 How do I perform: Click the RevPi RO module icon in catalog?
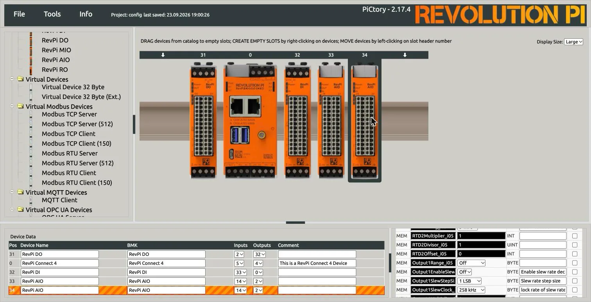[31, 70]
